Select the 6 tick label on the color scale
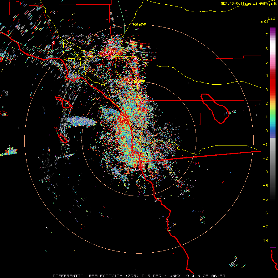Viewport: 278px width, 278px height. click(x=267, y=48)
